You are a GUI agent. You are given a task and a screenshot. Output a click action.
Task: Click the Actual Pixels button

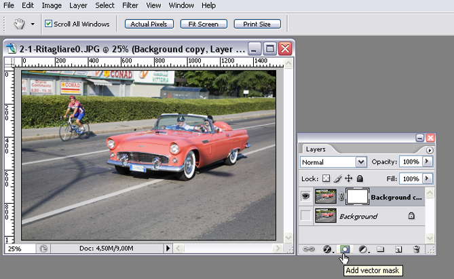149,24
